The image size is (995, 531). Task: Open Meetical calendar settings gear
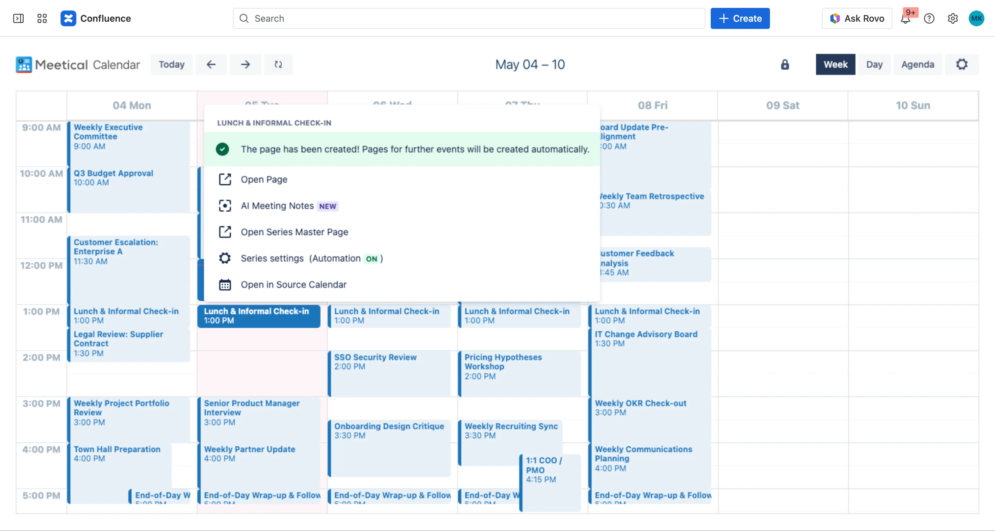[x=962, y=64]
